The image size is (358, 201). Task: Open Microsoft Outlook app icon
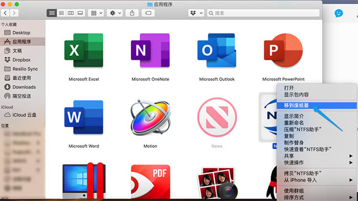(217, 50)
